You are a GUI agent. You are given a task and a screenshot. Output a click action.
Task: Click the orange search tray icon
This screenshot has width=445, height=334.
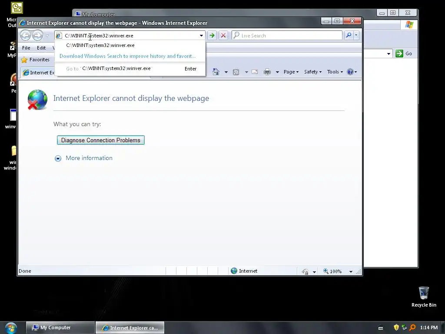click(x=412, y=327)
